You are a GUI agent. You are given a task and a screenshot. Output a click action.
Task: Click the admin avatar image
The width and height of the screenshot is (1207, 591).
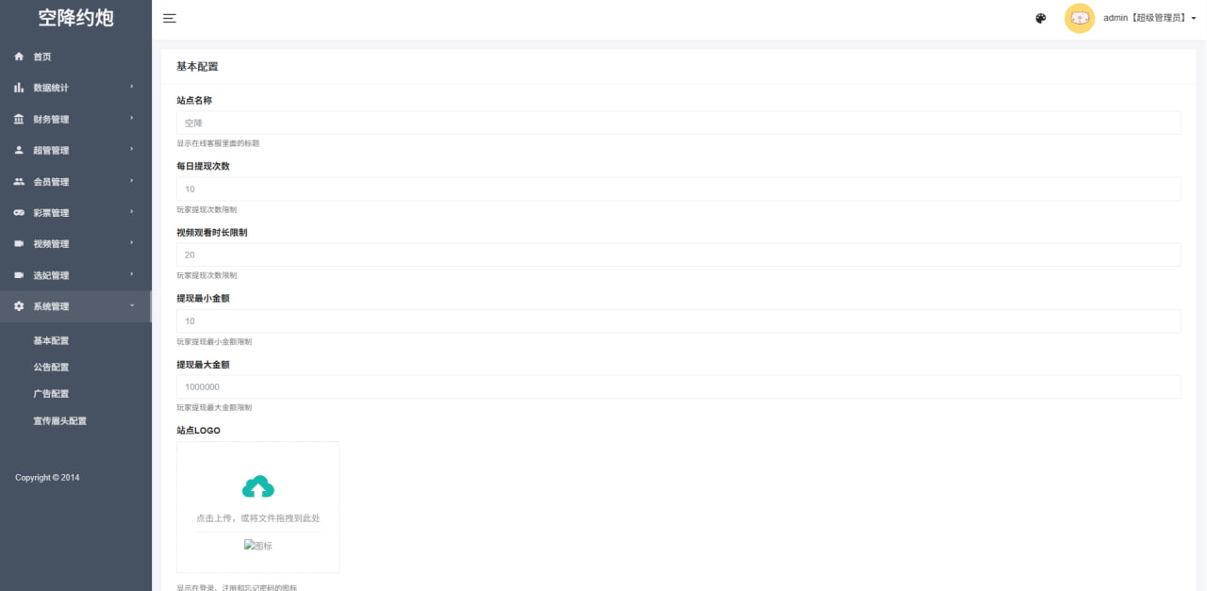pyautogui.click(x=1080, y=18)
